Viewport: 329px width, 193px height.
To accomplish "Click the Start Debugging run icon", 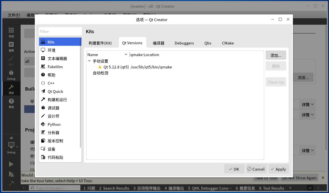I will coord(11,174).
